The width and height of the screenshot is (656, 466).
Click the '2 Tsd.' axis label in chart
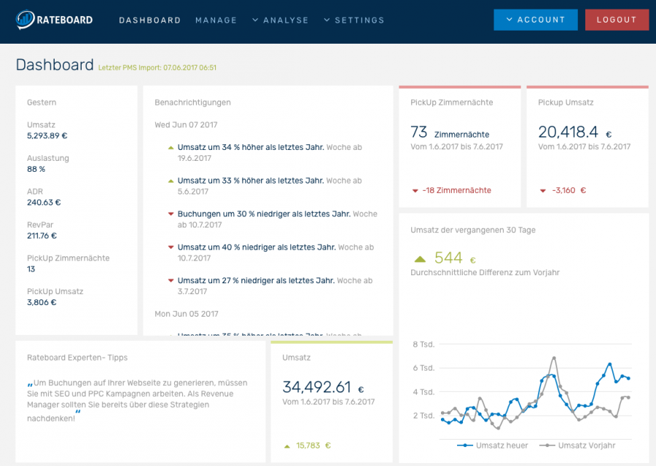point(423,416)
